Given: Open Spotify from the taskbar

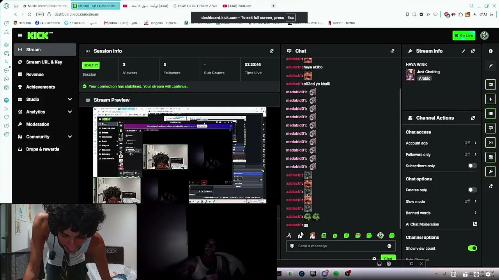Looking at the screenshot, I should (x=336, y=274).
